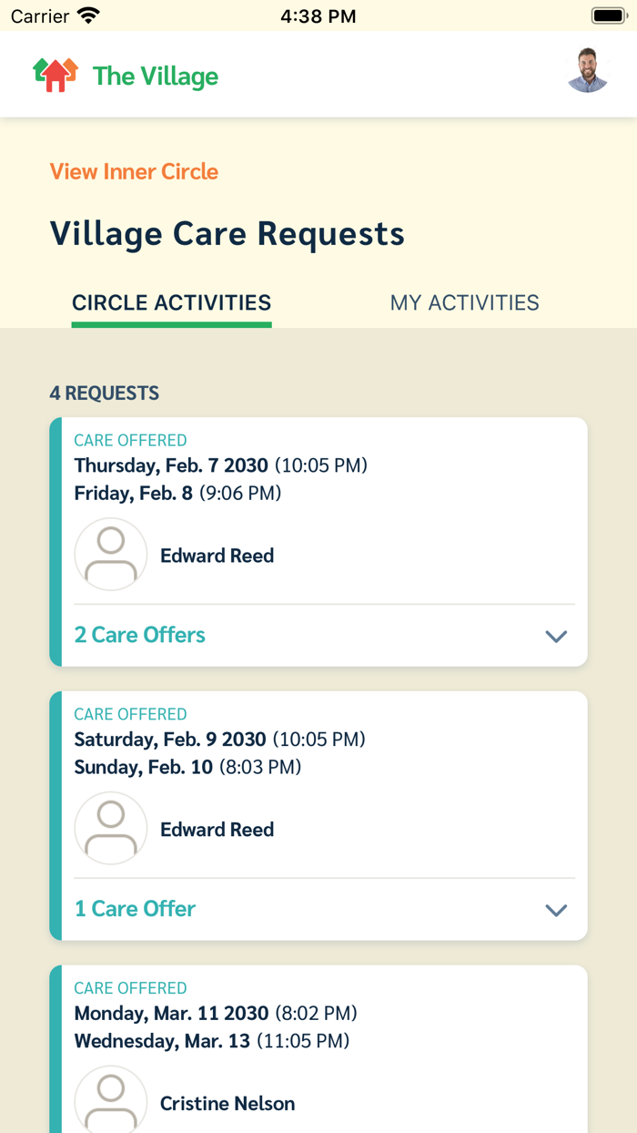
Task: Tap The Village house logo icon
Action: (56, 75)
